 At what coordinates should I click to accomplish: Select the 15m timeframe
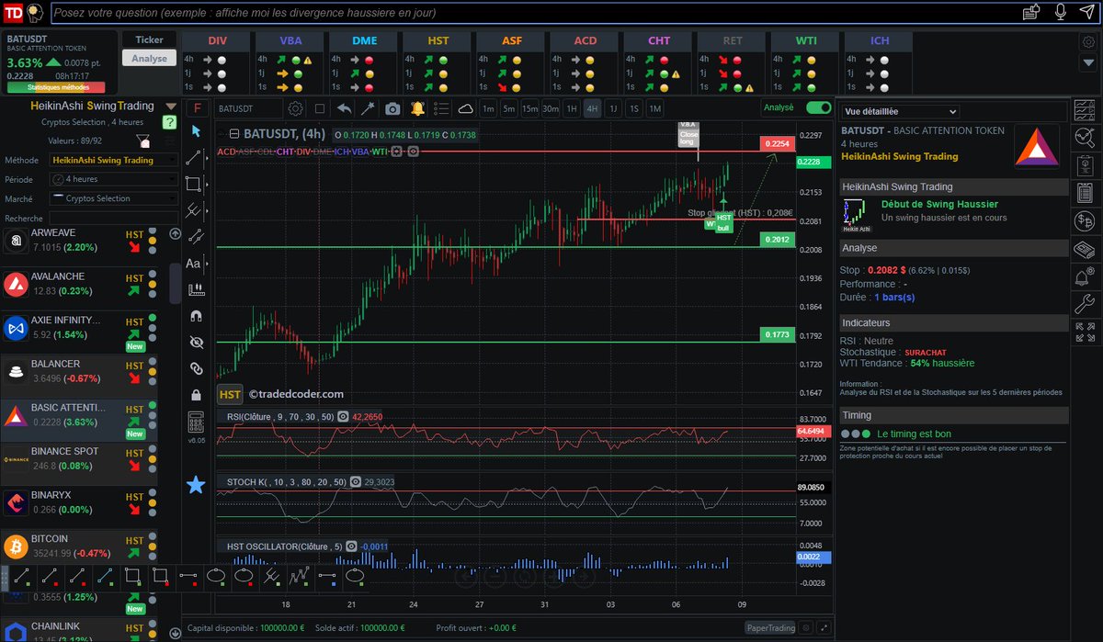coord(529,108)
